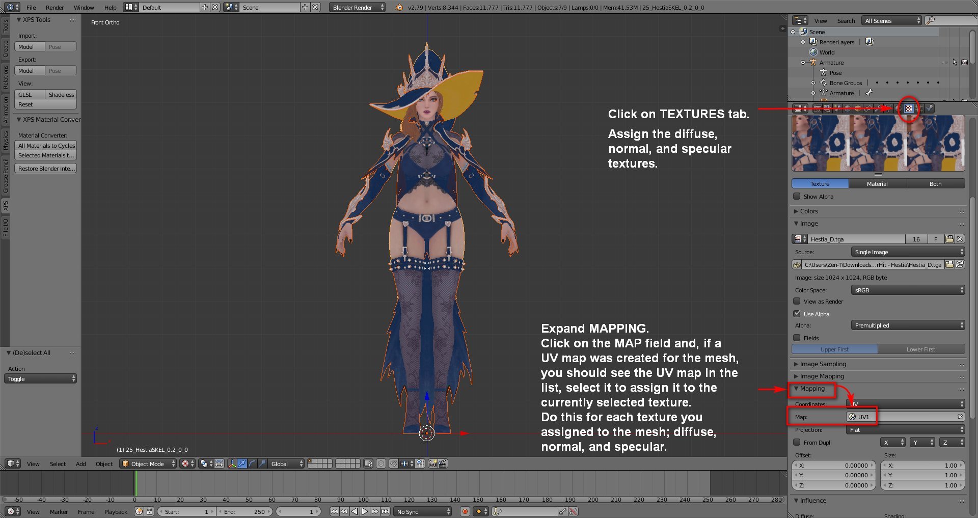Switch preview to the Material tab
The image size is (978, 518).
pos(877,183)
